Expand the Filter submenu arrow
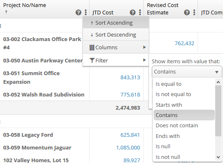This screenshot has width=223, height=163. click(x=144, y=60)
